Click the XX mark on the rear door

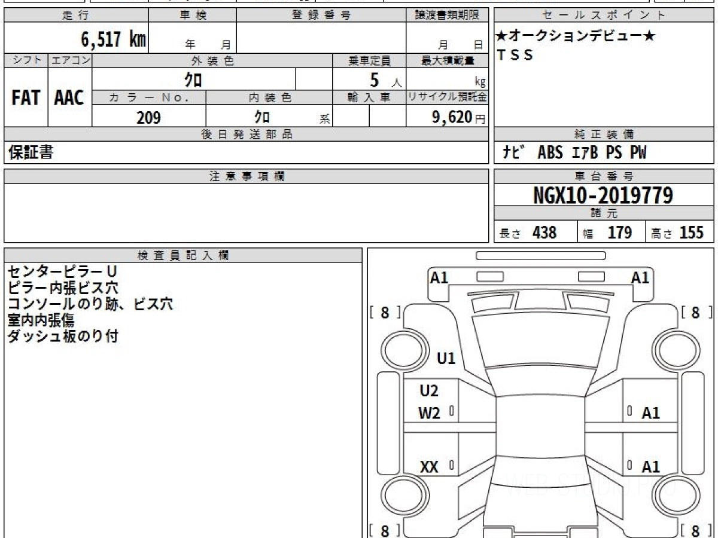coord(429,467)
